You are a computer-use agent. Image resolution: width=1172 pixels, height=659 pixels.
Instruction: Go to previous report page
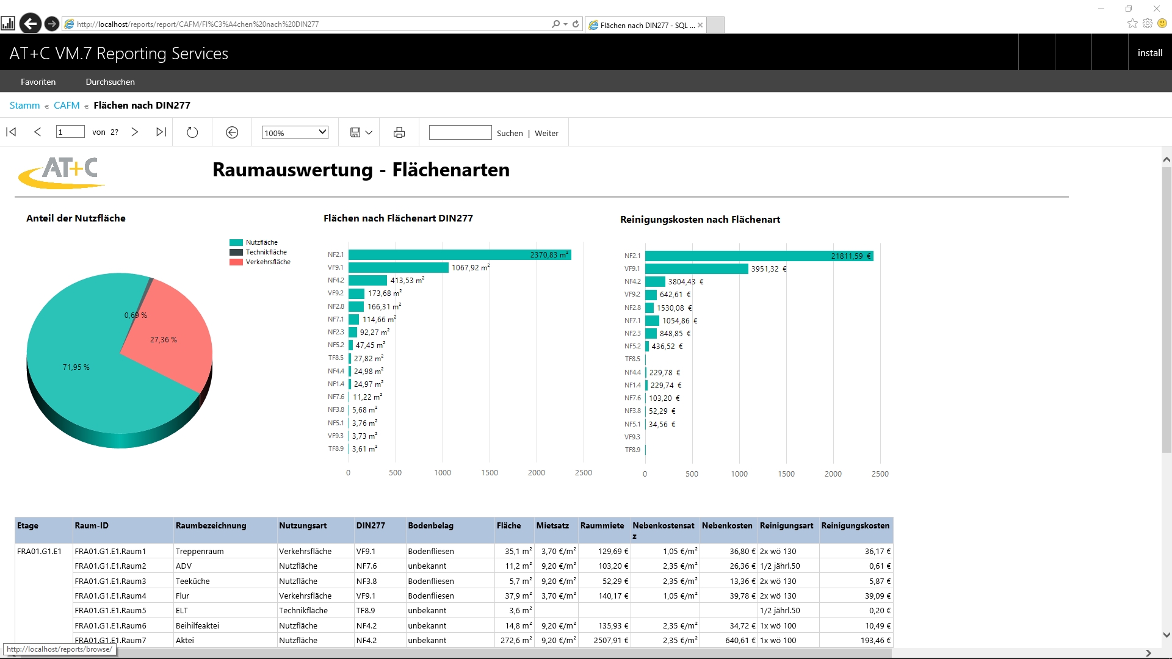click(37, 132)
